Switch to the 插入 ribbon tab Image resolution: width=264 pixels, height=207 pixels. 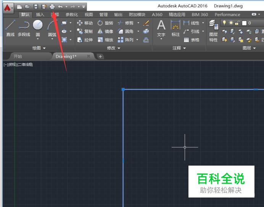tap(40, 14)
